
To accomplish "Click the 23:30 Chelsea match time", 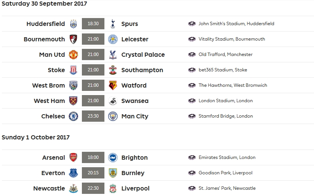I will point(93,116).
